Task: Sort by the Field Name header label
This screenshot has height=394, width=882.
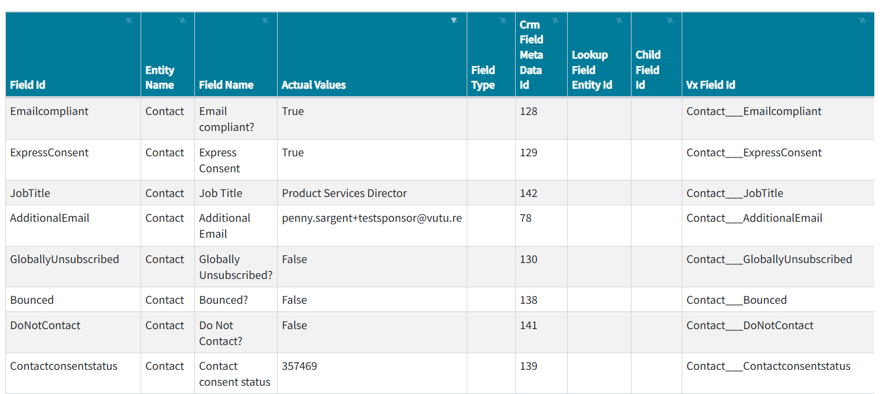Action: (x=226, y=85)
